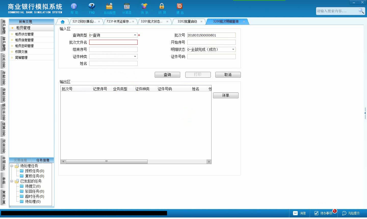Click the 取消 cancel button
367x219 pixels.
click(x=228, y=75)
